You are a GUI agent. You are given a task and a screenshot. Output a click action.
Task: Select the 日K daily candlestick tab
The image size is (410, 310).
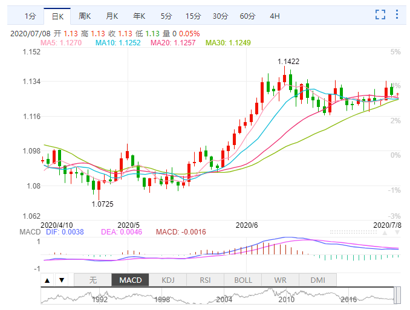(x=57, y=16)
